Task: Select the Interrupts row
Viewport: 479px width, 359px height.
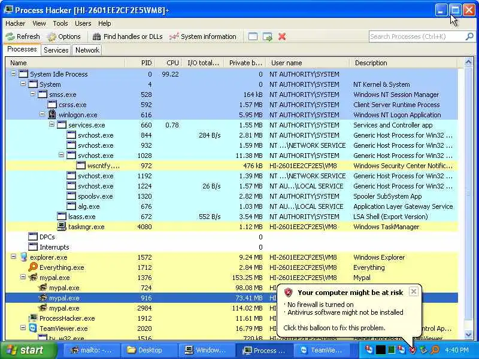Action: (231, 247)
